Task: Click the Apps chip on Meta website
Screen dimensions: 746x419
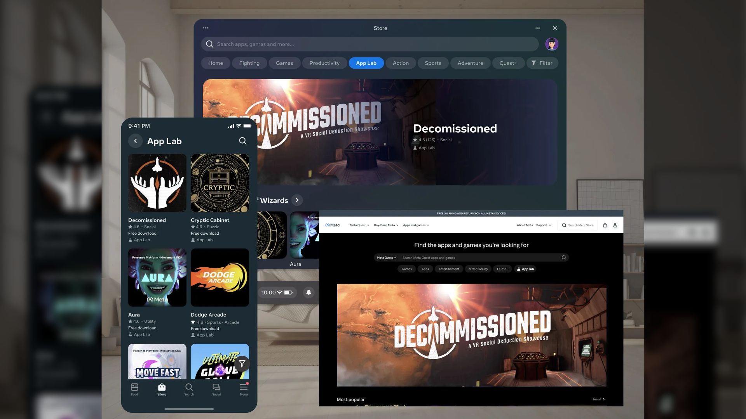Action: tap(425, 269)
